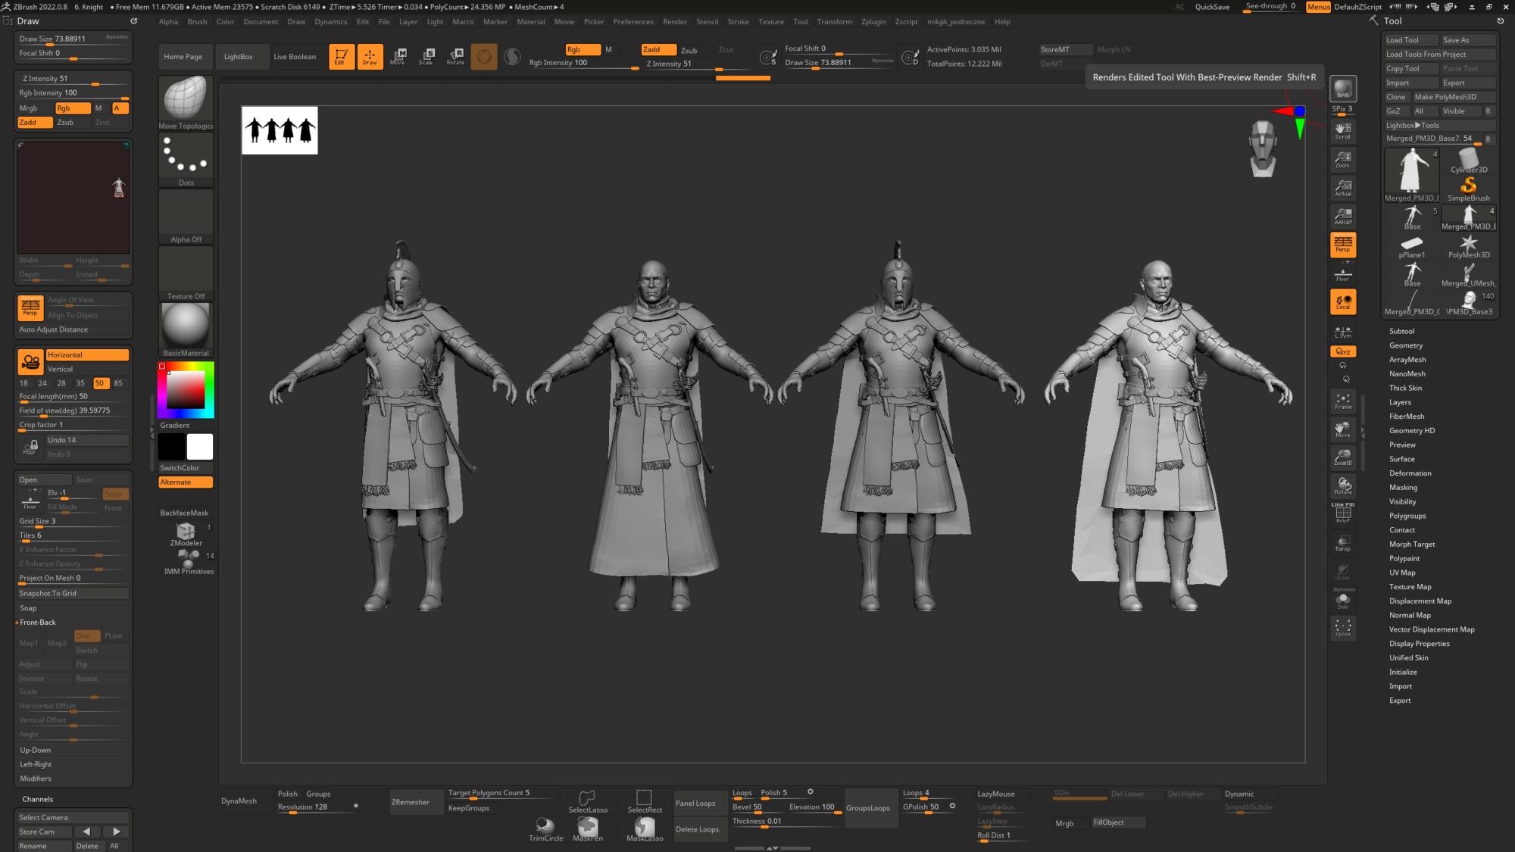Expand the Geometry section
1515x852 pixels.
coord(1405,345)
